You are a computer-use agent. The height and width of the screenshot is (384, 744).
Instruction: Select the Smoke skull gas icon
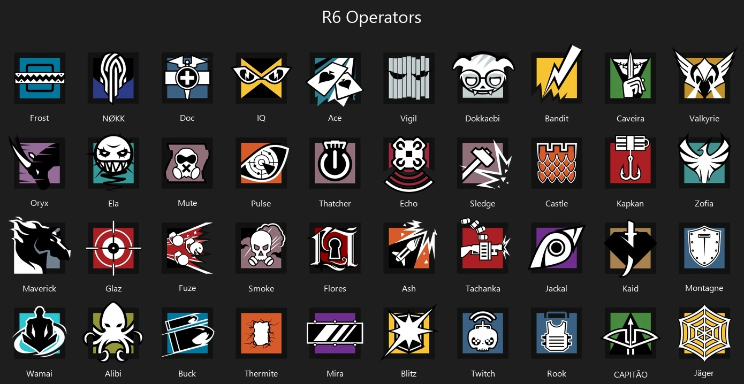click(261, 248)
